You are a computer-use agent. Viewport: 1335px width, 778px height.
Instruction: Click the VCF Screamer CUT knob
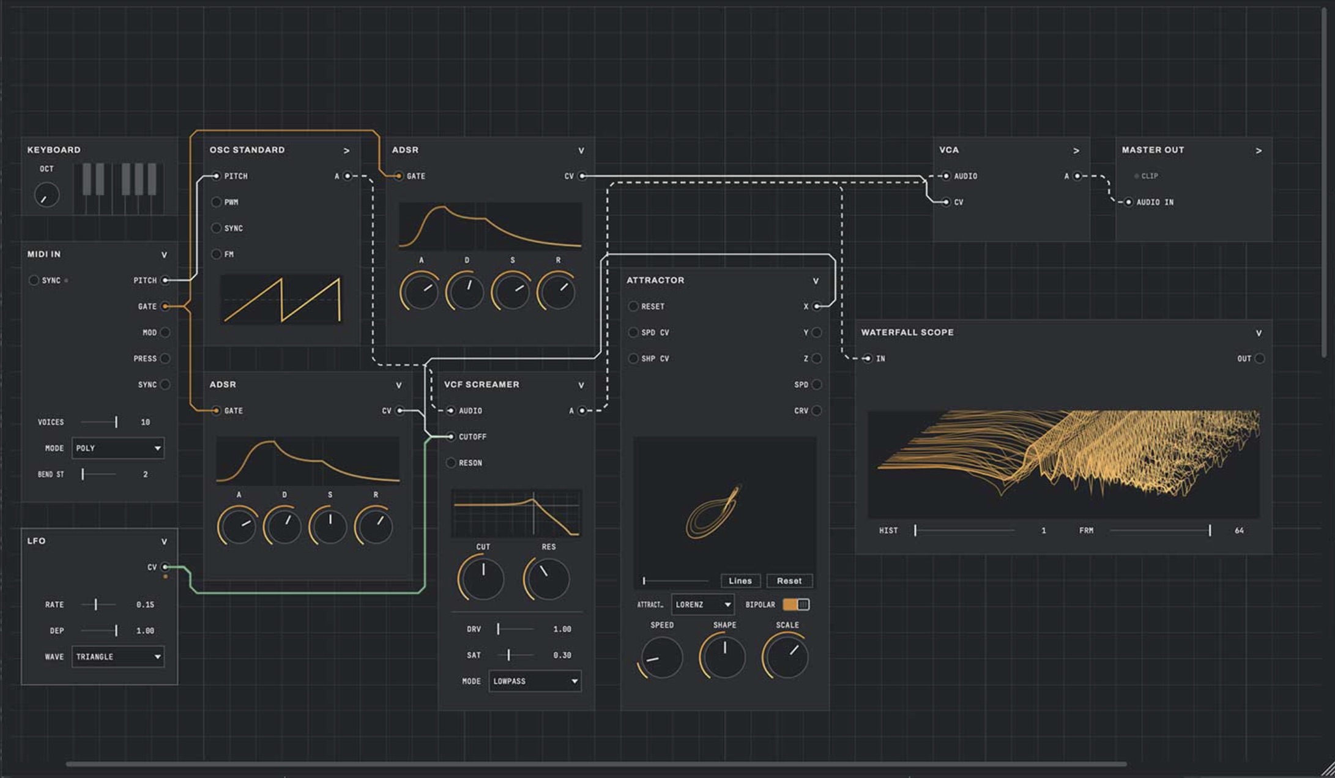(482, 578)
